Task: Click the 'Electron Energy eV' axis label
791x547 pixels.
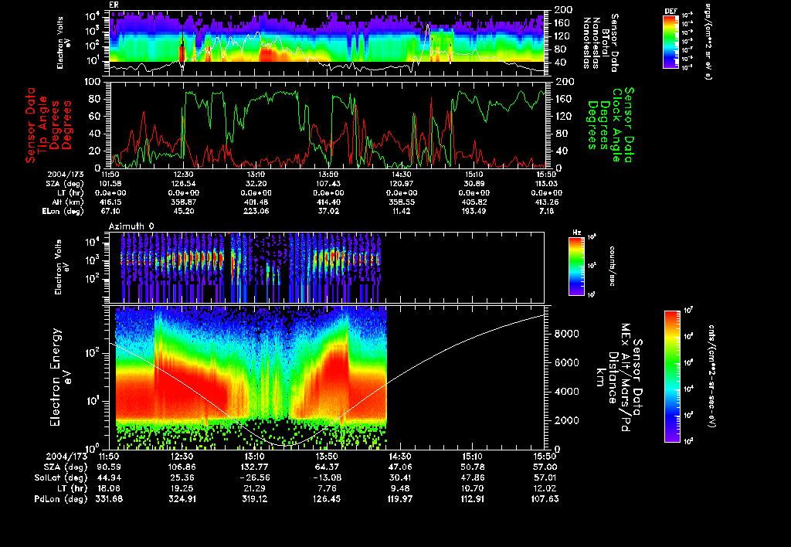Action: [x=59, y=378]
